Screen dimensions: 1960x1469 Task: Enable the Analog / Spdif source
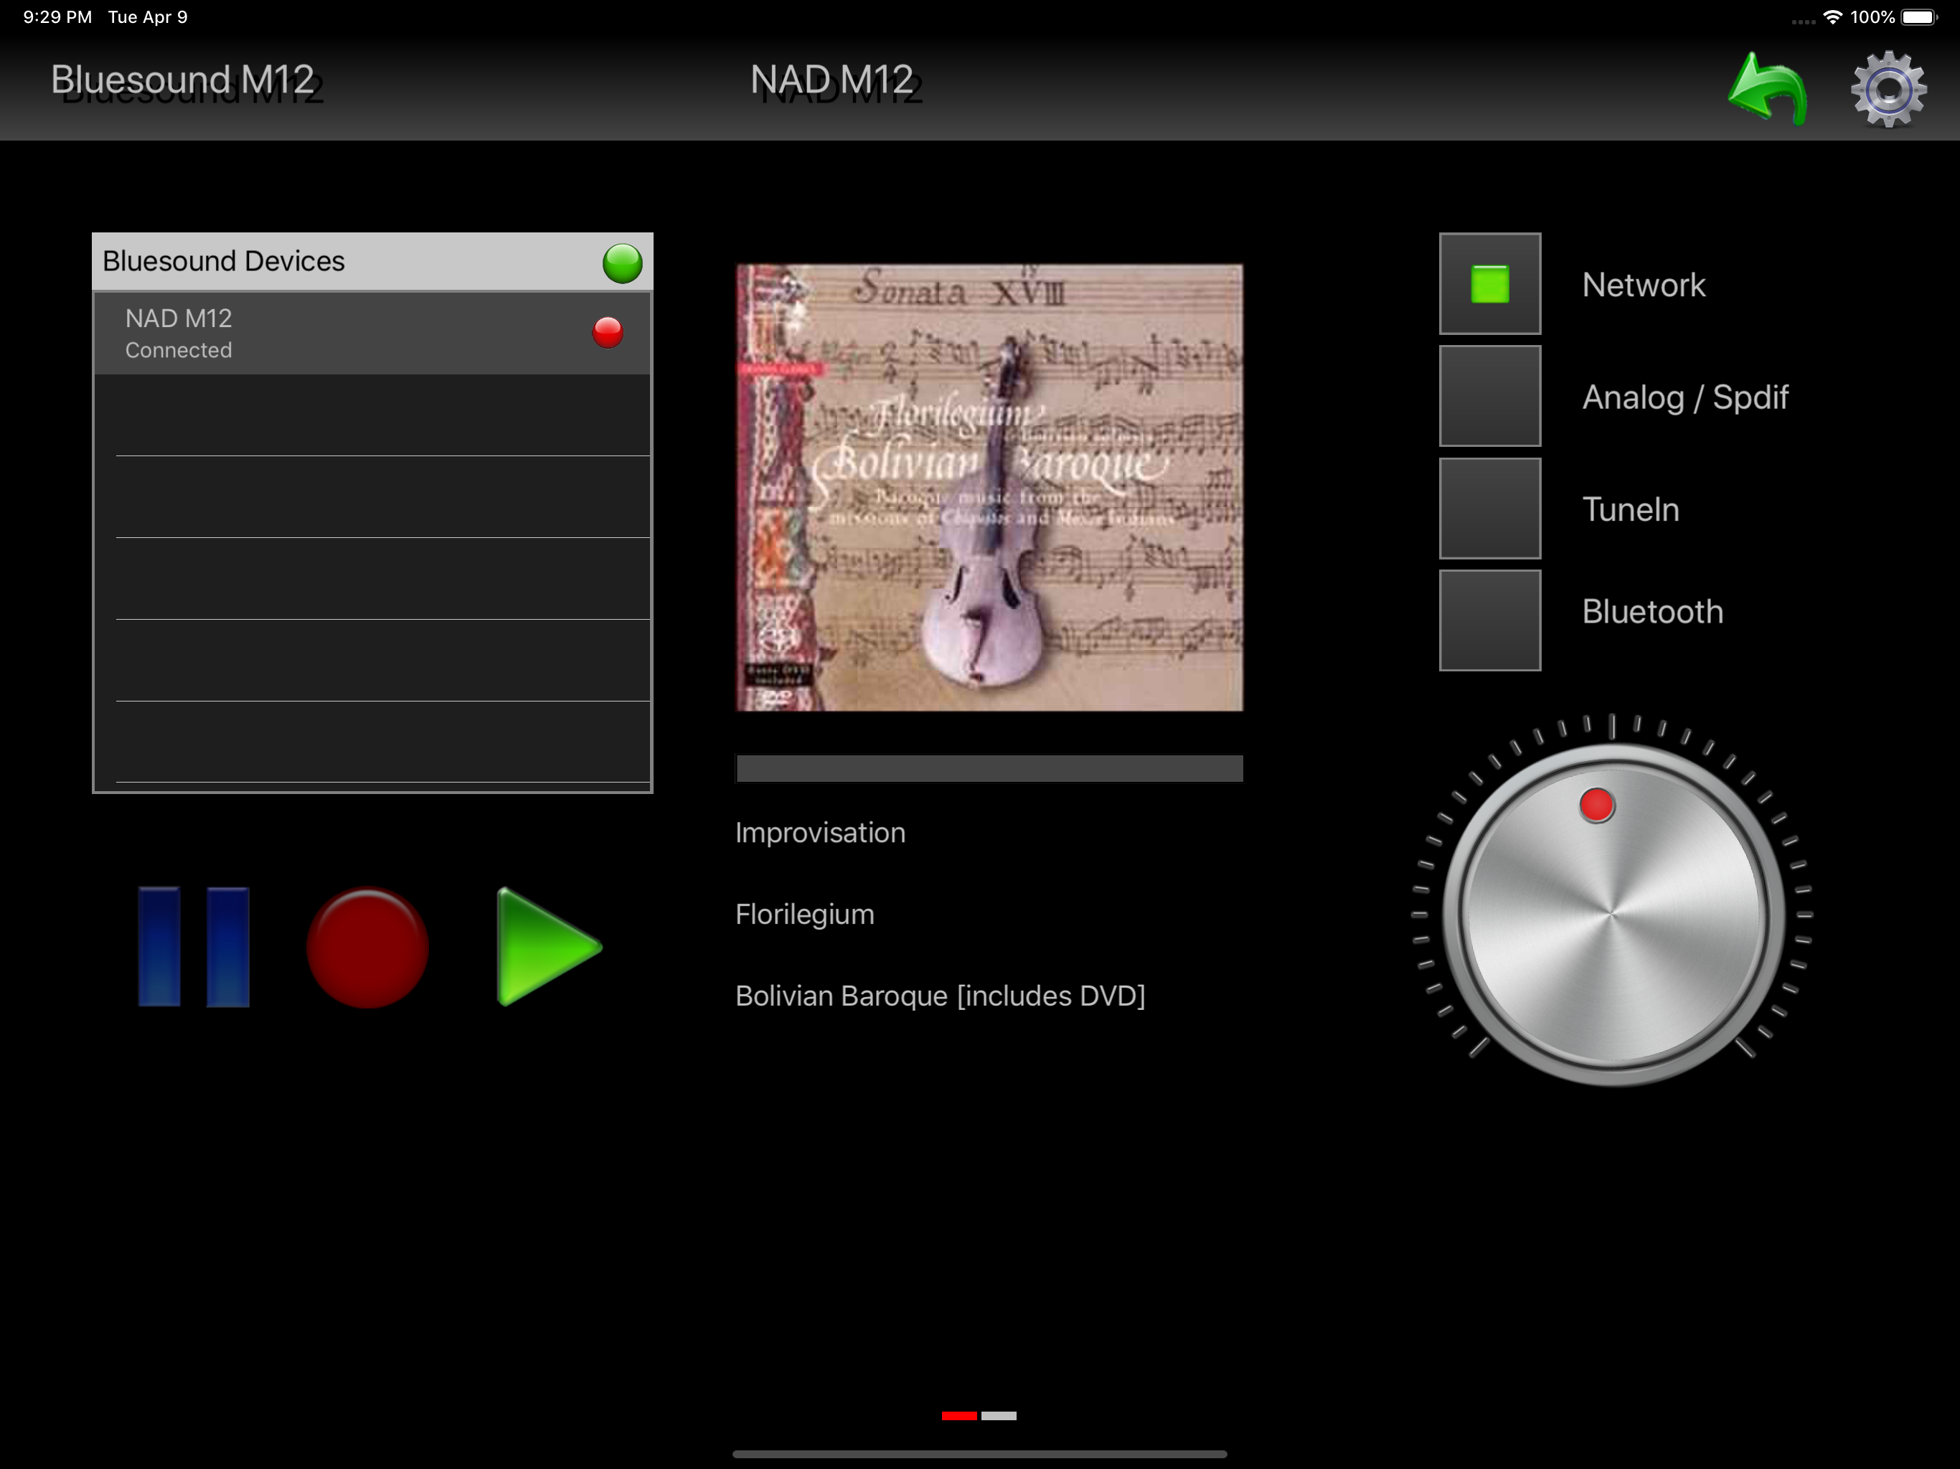pyautogui.click(x=1489, y=396)
